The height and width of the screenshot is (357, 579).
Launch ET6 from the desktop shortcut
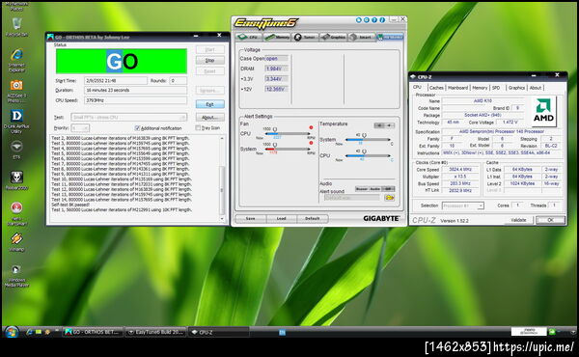[x=16, y=150]
